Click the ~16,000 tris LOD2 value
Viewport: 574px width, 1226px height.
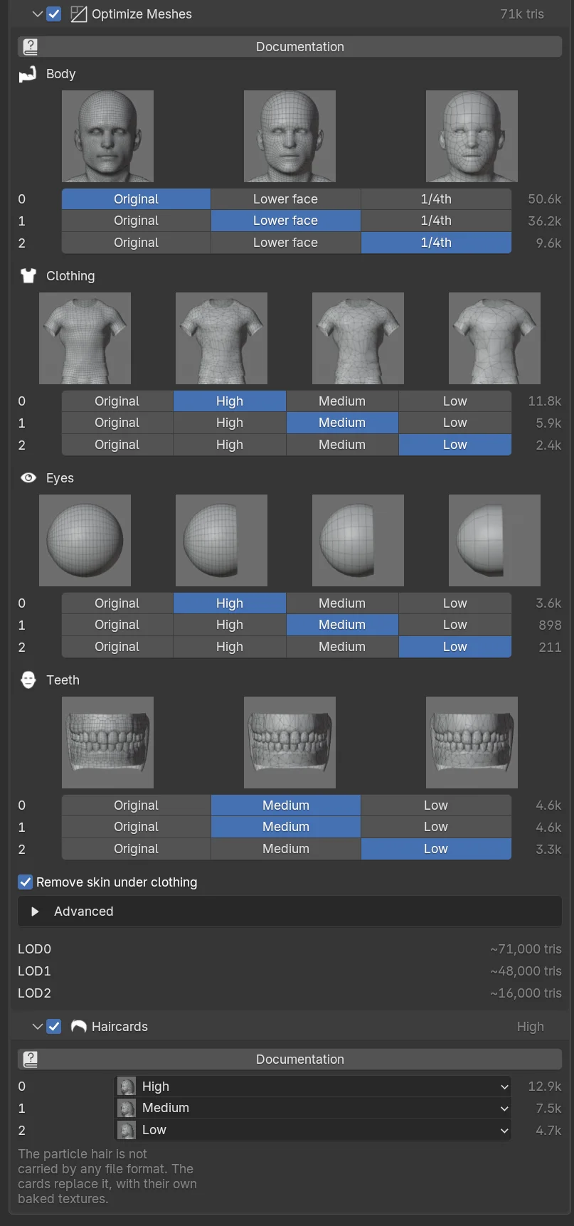(x=526, y=993)
